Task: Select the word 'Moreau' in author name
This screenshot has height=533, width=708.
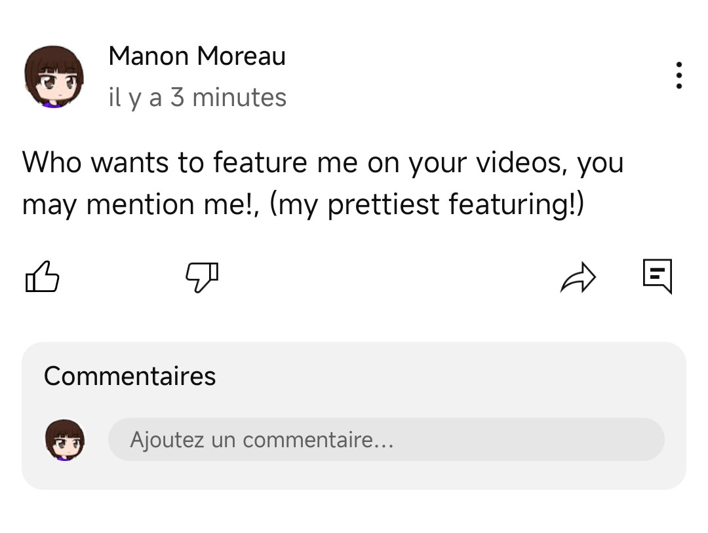Action: coord(241,56)
